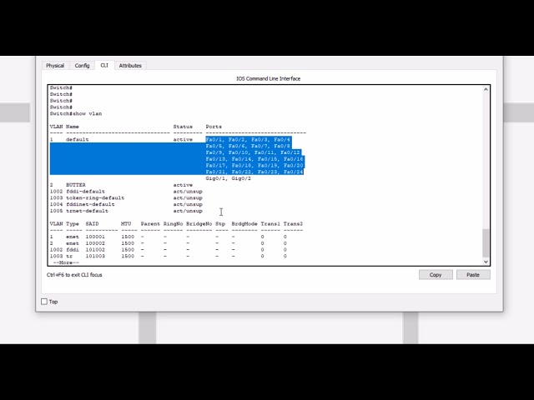Image resolution: width=534 pixels, height=400 pixels.
Task: Click the 'IOS Command Line Interface' title
Action: 269,78
